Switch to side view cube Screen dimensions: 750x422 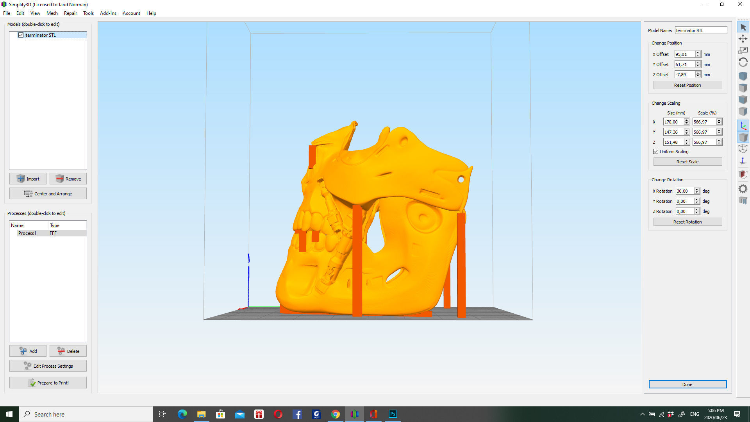743,111
